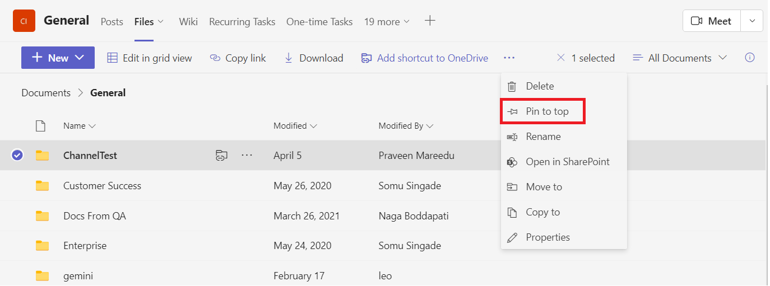Click the 'April 5' date cell
Viewport: 770px width, 286px height.
pos(287,156)
